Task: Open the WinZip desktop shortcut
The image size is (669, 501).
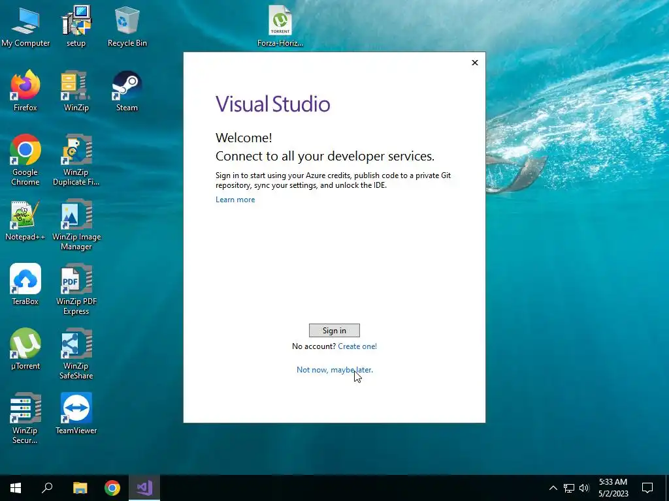Action: (76, 90)
